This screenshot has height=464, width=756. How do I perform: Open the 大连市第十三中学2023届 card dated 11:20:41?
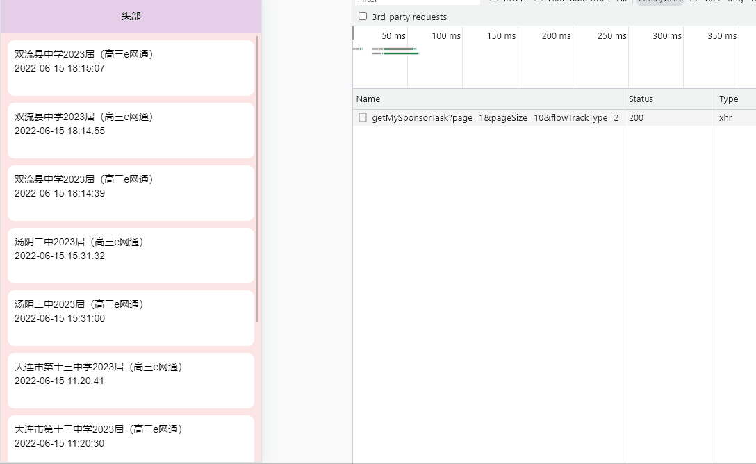coord(131,381)
